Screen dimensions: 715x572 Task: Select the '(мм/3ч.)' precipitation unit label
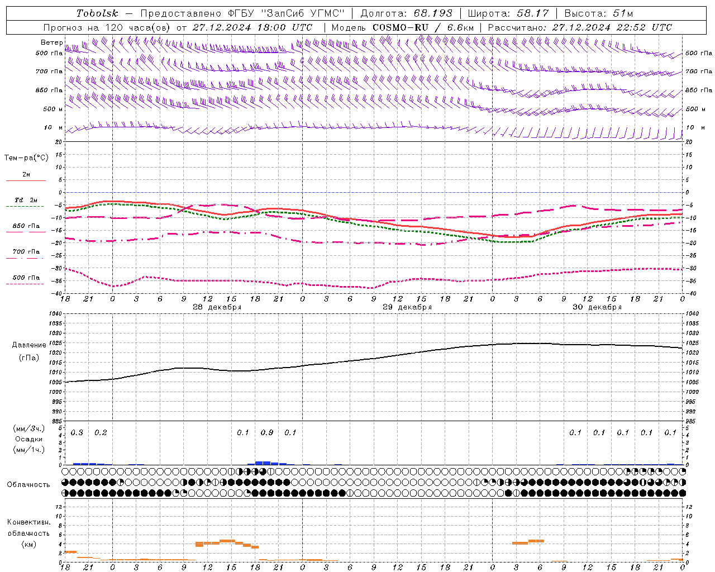[x=29, y=428]
